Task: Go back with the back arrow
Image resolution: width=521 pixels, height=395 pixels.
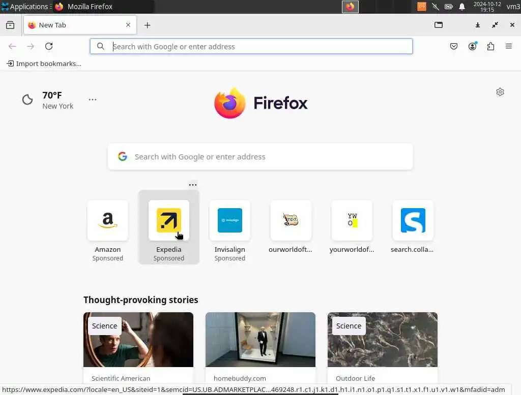Action: click(12, 46)
